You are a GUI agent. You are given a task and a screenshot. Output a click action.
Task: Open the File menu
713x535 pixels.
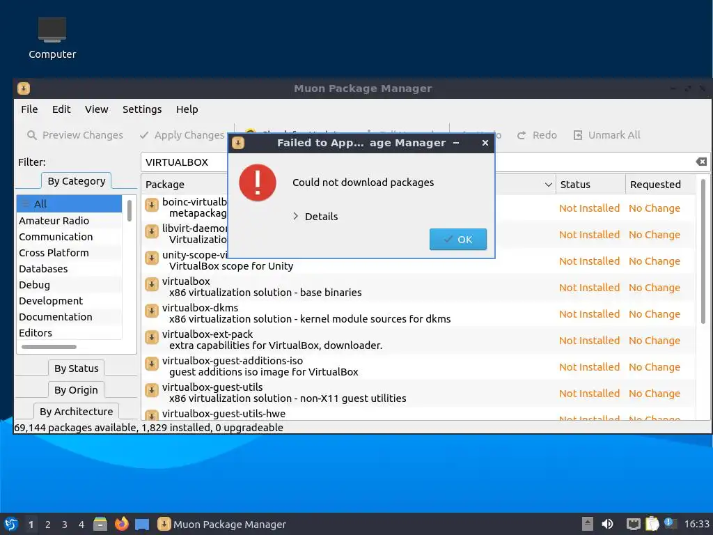pyautogui.click(x=29, y=109)
